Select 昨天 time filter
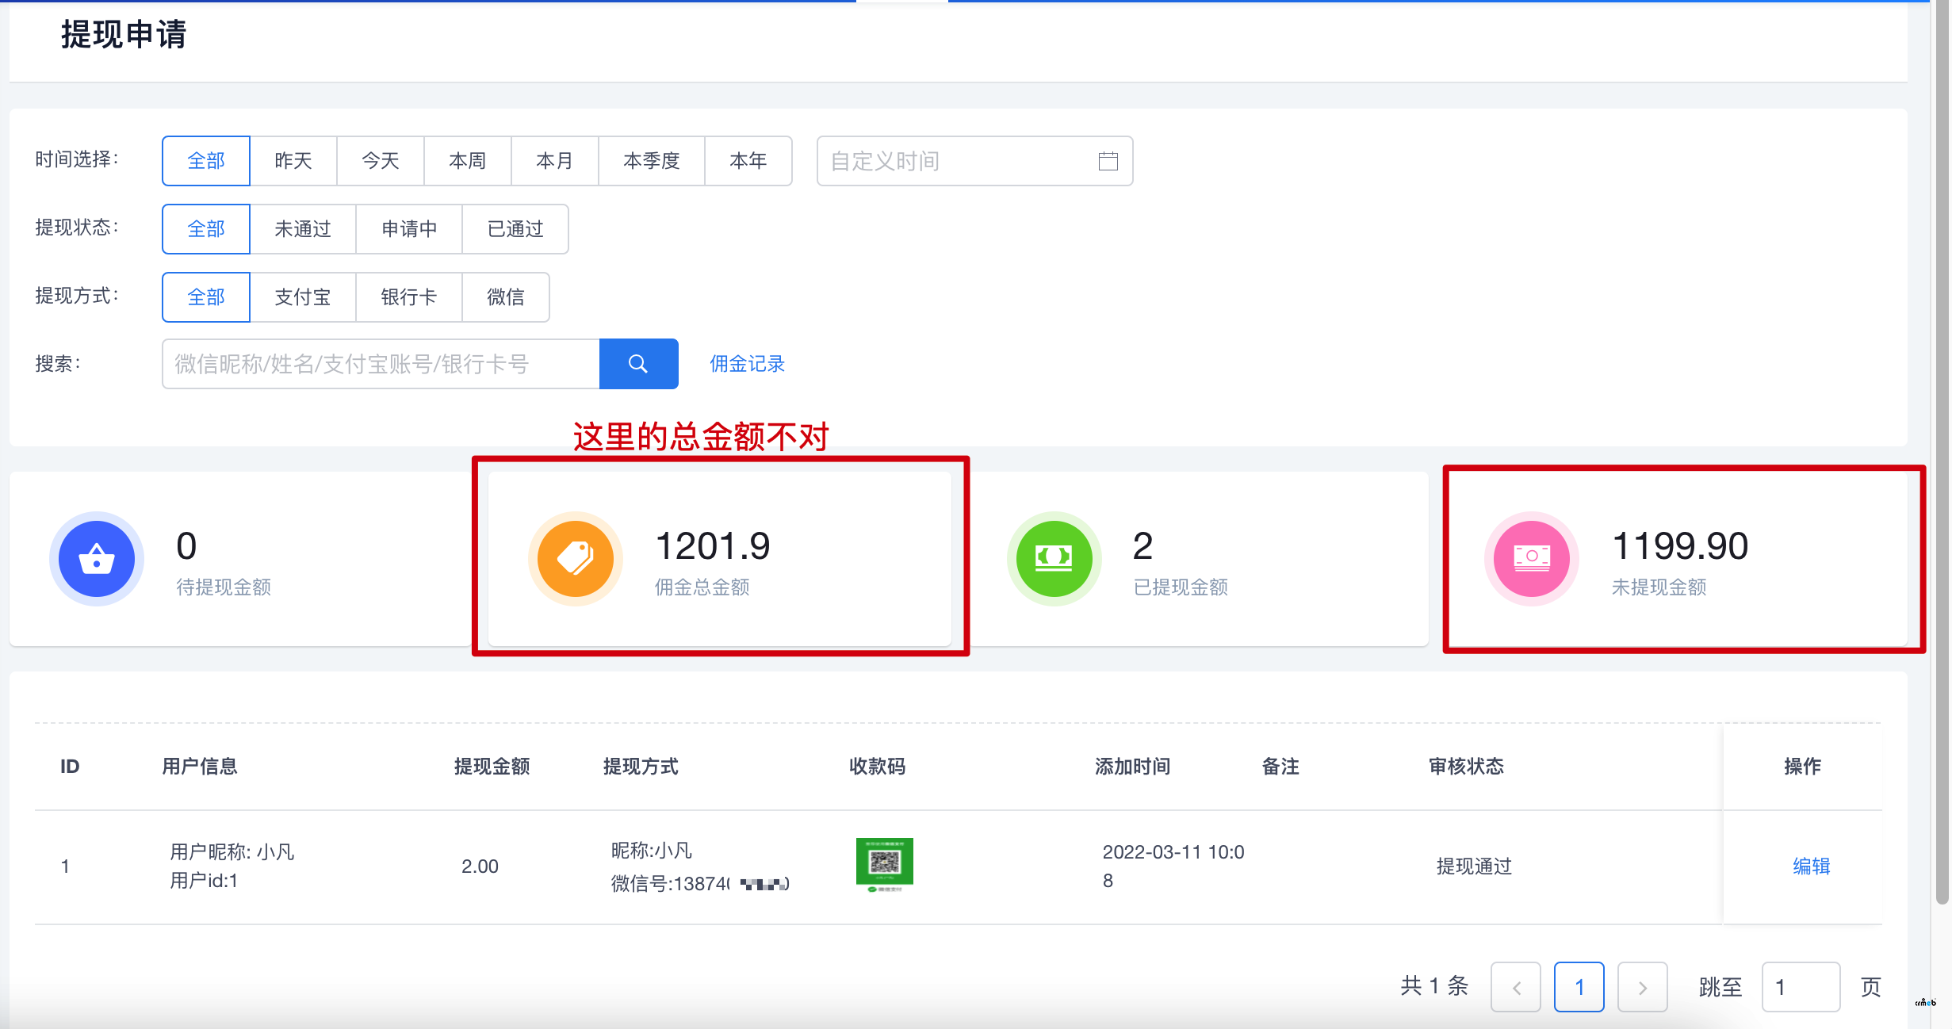This screenshot has height=1029, width=1952. tap(293, 161)
